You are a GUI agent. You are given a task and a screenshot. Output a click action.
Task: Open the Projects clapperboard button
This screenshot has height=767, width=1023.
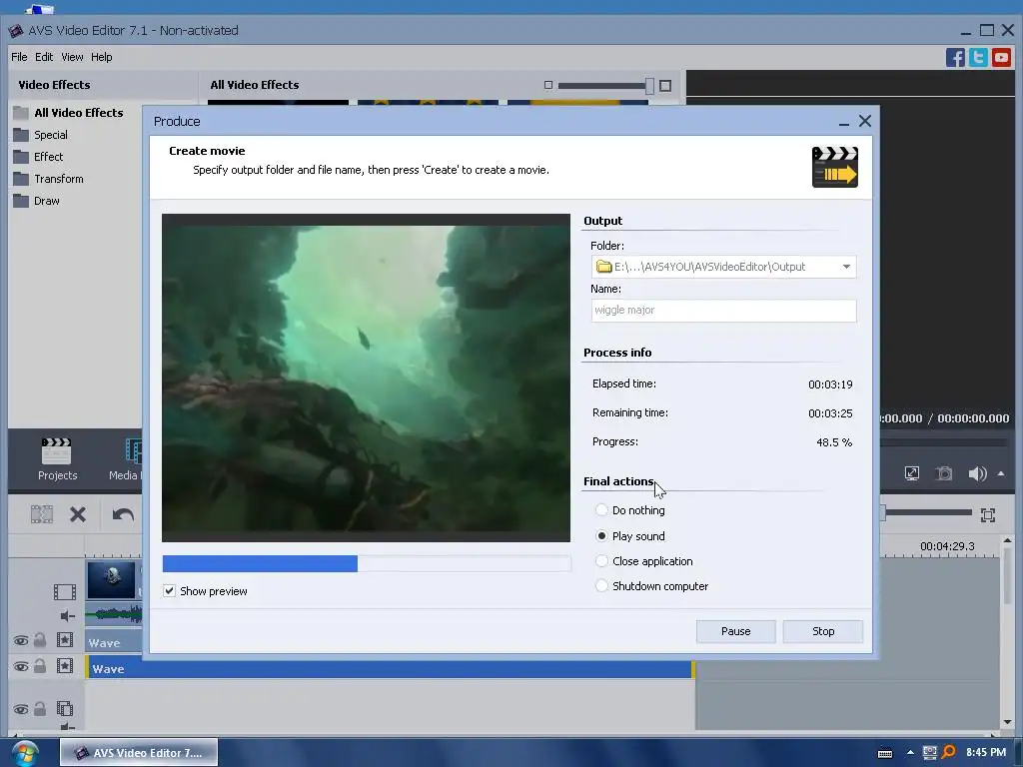(x=57, y=459)
